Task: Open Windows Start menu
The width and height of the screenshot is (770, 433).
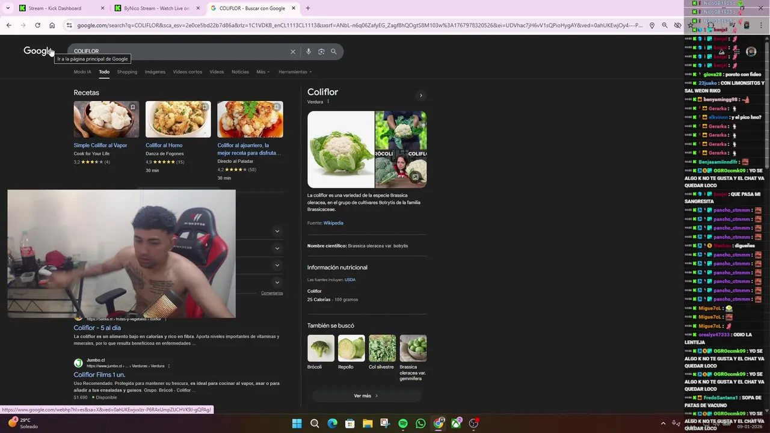Action: [297, 423]
